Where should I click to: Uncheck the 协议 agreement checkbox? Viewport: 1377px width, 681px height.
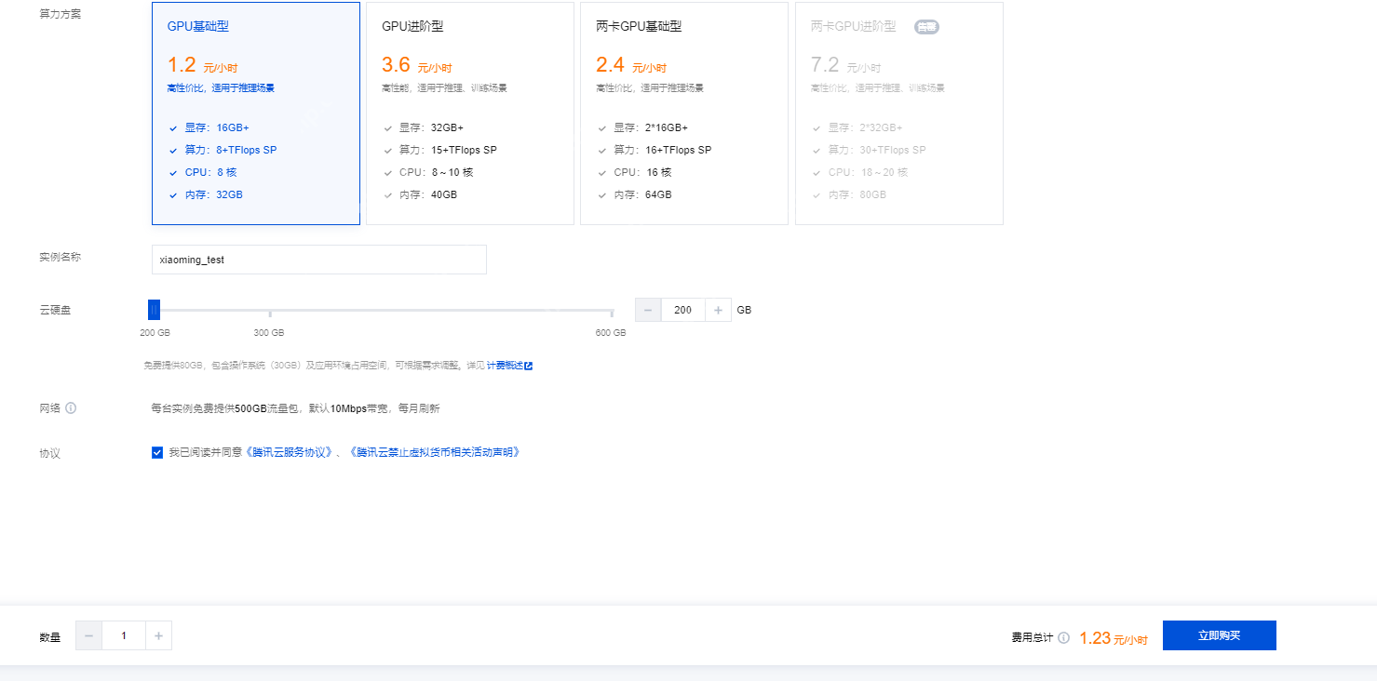(157, 453)
